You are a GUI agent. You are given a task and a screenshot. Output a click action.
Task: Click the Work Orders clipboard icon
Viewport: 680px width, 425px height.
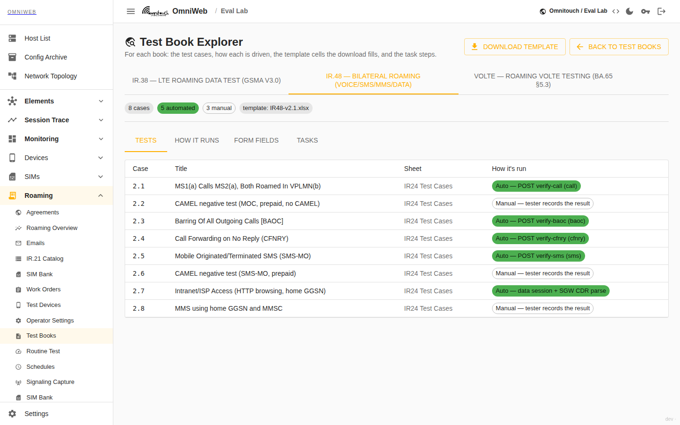point(18,289)
